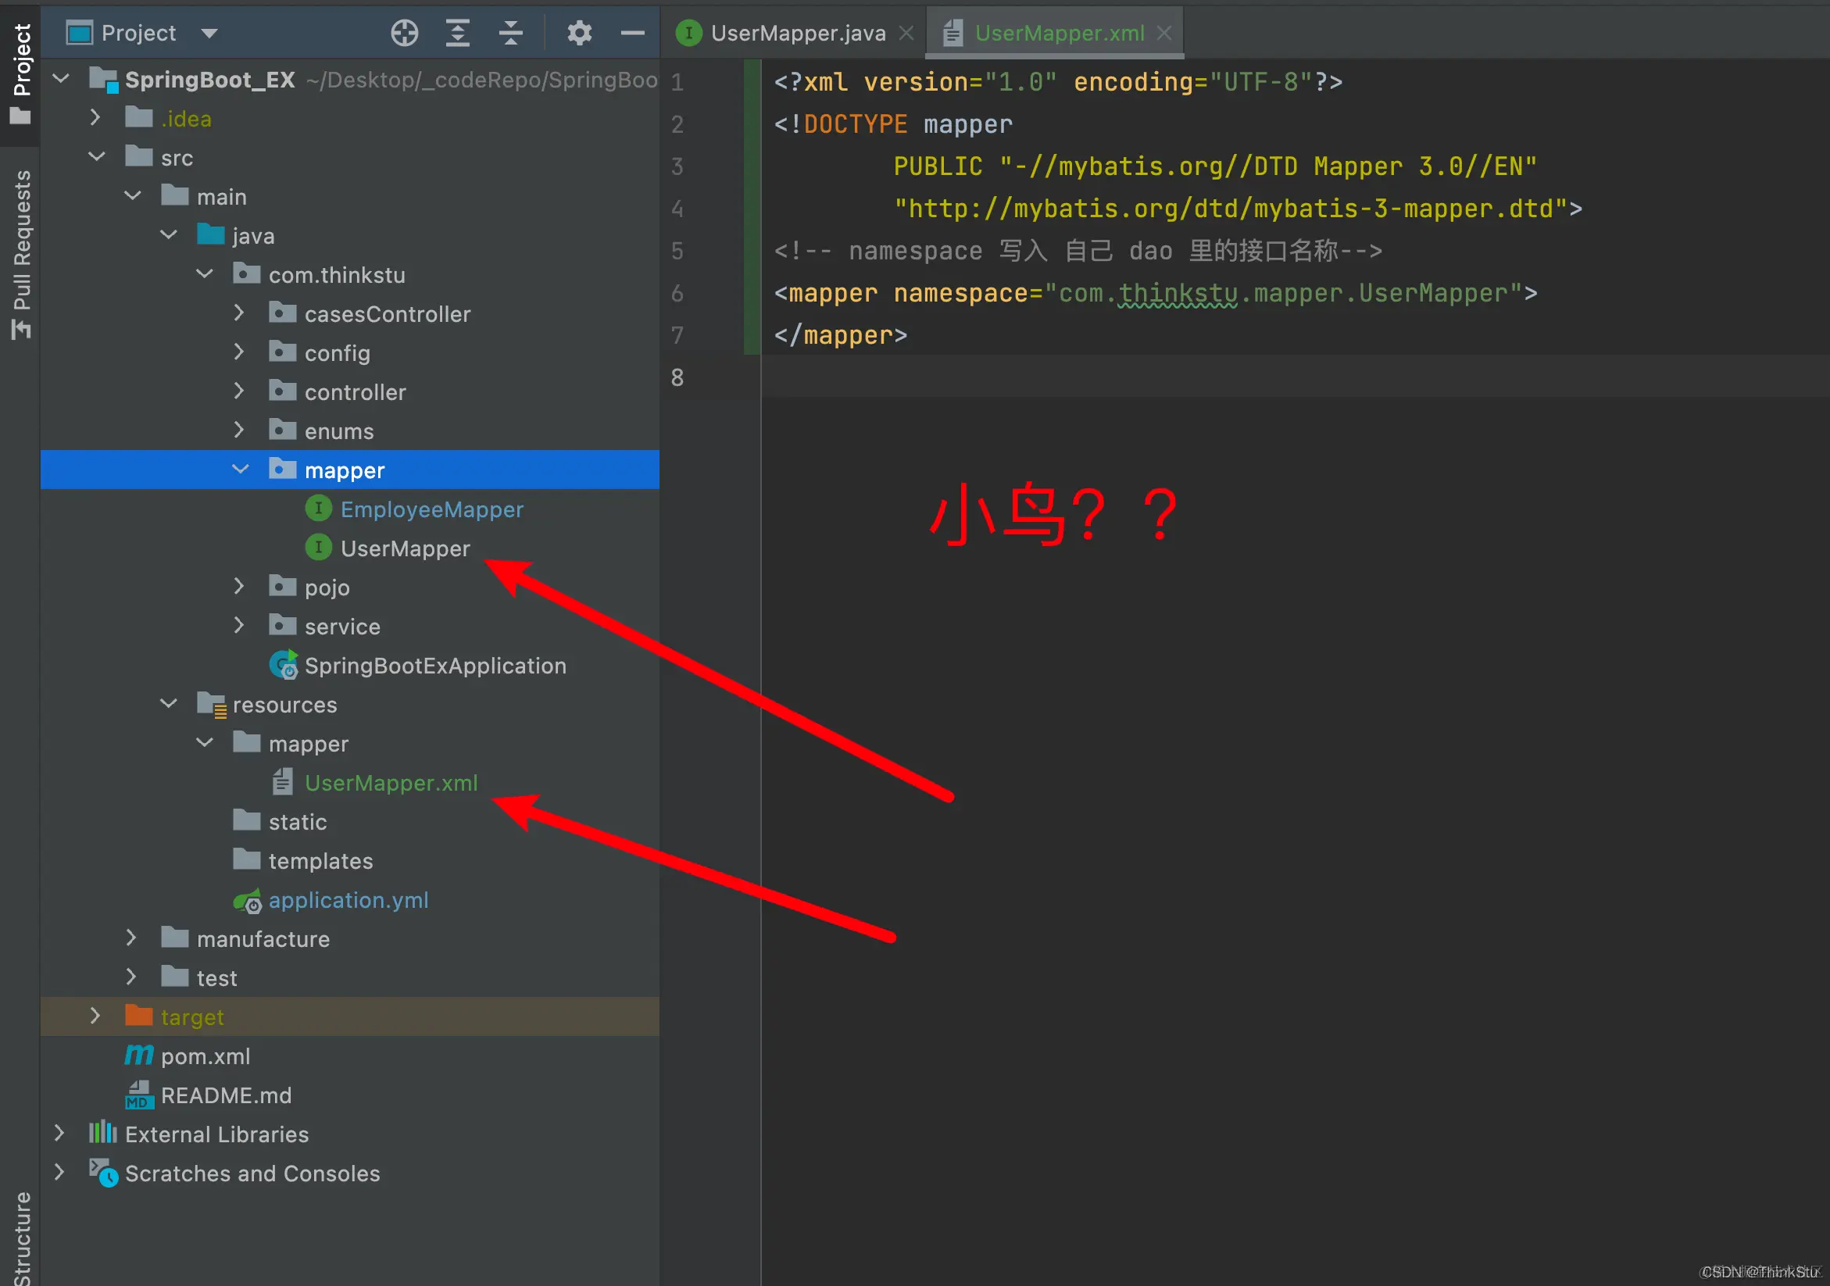Open the Project view dropdown
The image size is (1830, 1286).
[x=209, y=33]
